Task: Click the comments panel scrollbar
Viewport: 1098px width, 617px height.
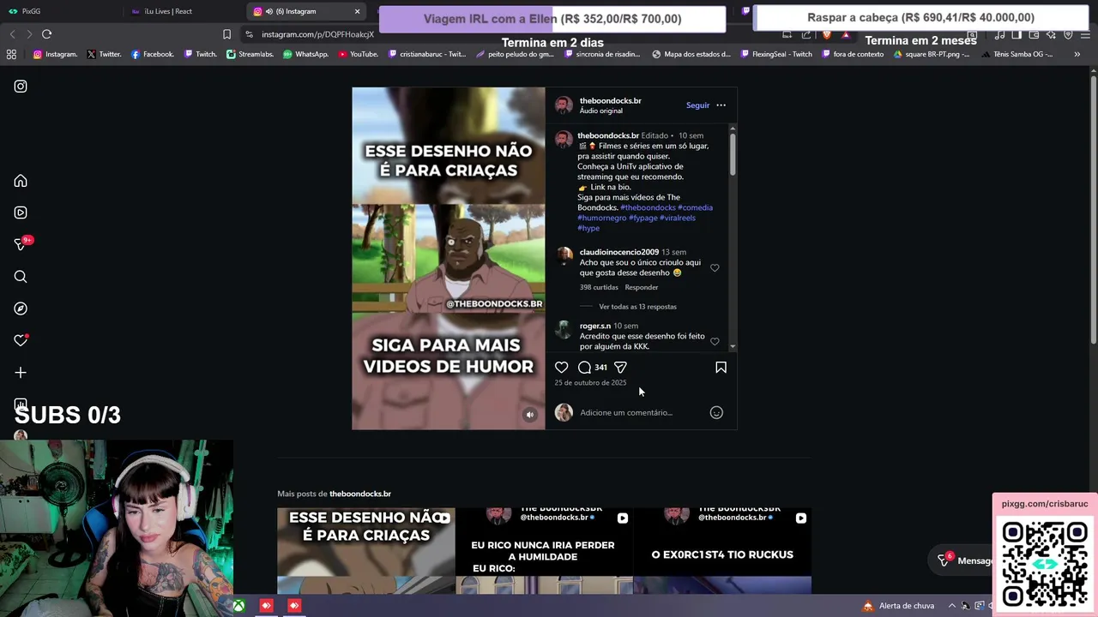Action: [733, 154]
